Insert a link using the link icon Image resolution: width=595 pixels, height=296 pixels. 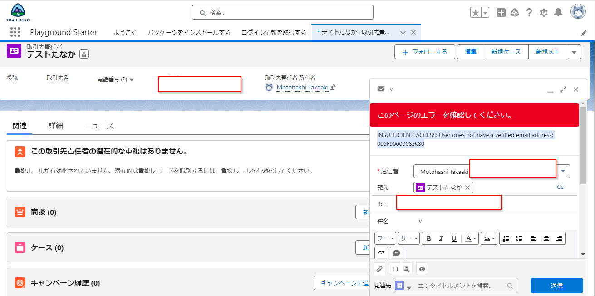coord(381,252)
